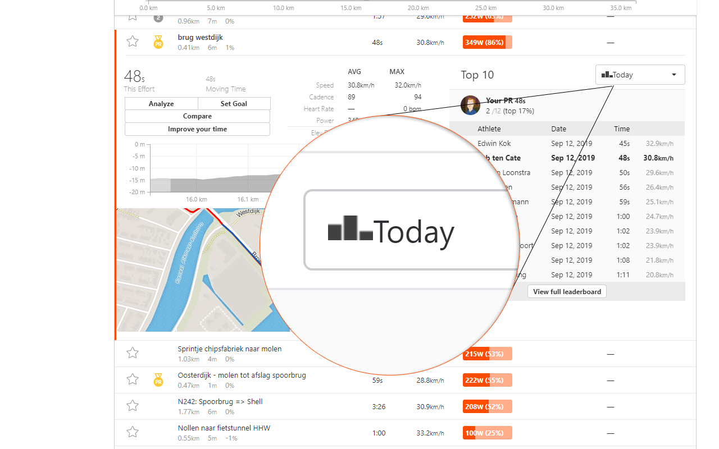This screenshot has height=449, width=719.
Task: Click the 215W (53%) power bar
Action: tap(488, 354)
